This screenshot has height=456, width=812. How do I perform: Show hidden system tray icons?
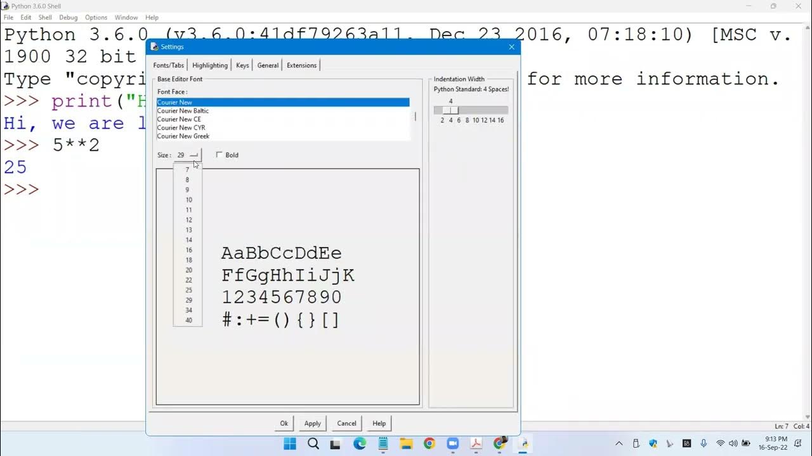click(x=619, y=443)
